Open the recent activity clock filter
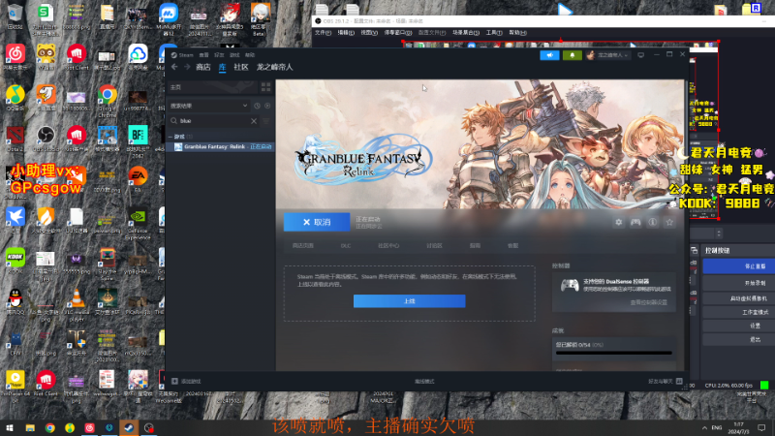The image size is (775, 436). pos(257,106)
